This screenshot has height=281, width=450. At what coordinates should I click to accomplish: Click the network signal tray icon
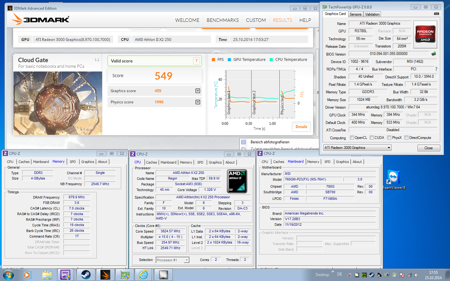click(x=409, y=275)
